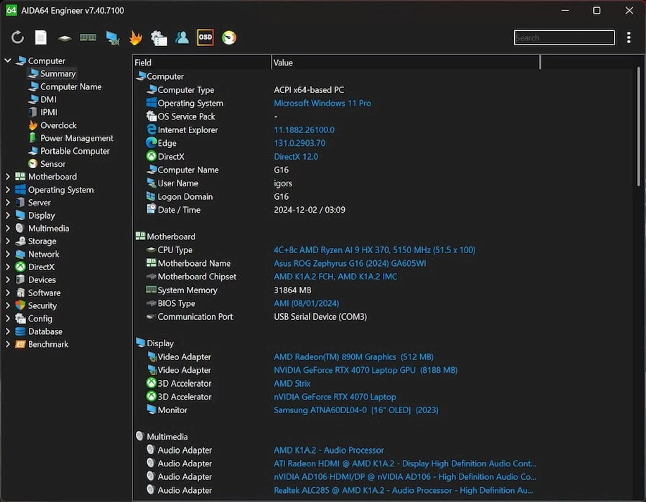
Task: Expand the DirectX tree node
Action: point(8,267)
